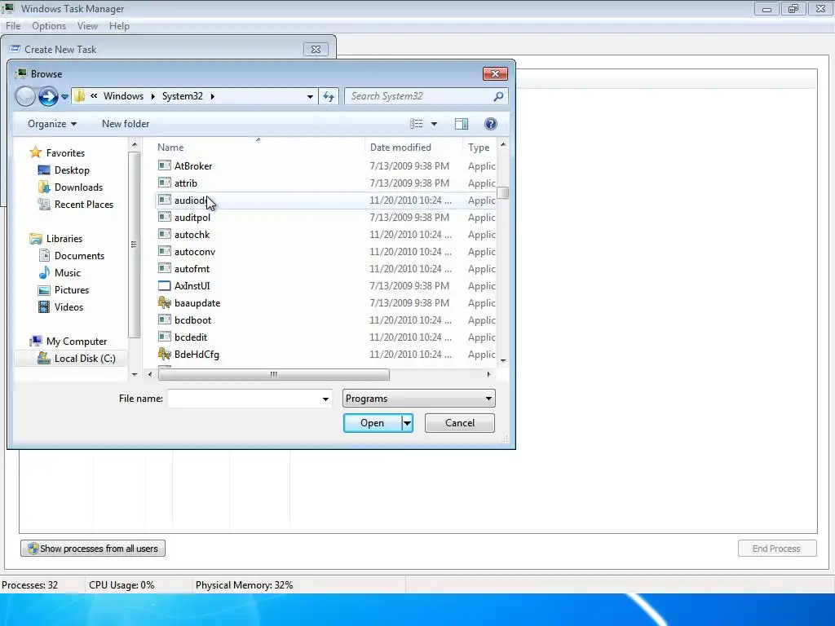Select the BdeHdCfg file icon
This screenshot has width=835, height=626.
tap(165, 355)
